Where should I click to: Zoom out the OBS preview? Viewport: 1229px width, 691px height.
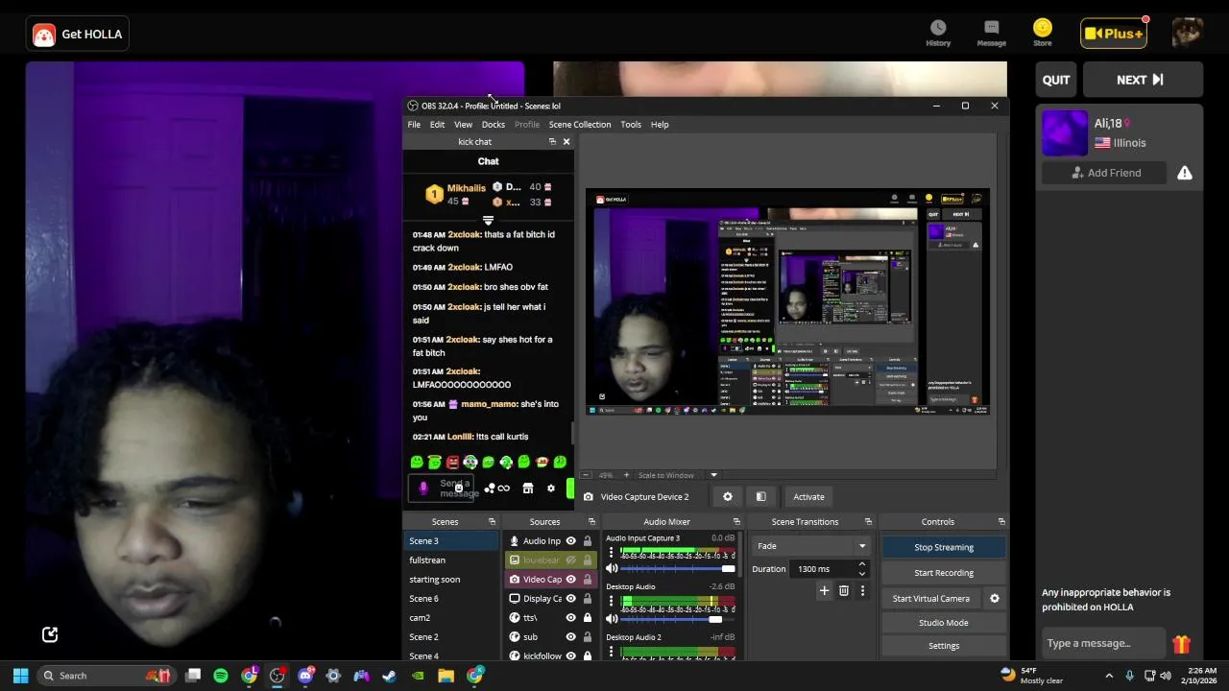click(586, 475)
